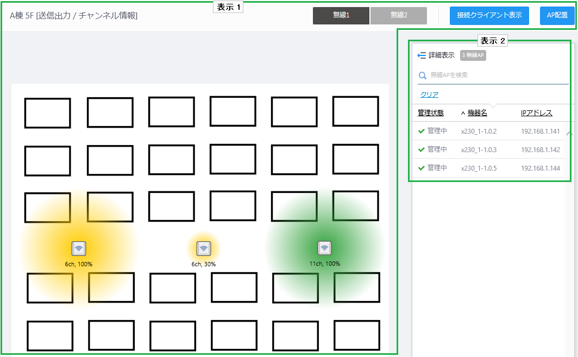Toggle the sort caret beside 機器名
Image resolution: width=578 pixels, height=357 pixels.
[463, 113]
